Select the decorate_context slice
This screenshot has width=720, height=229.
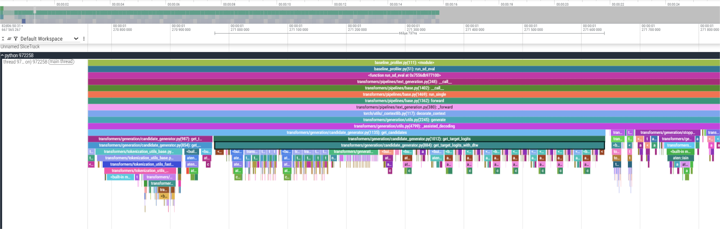404,113
